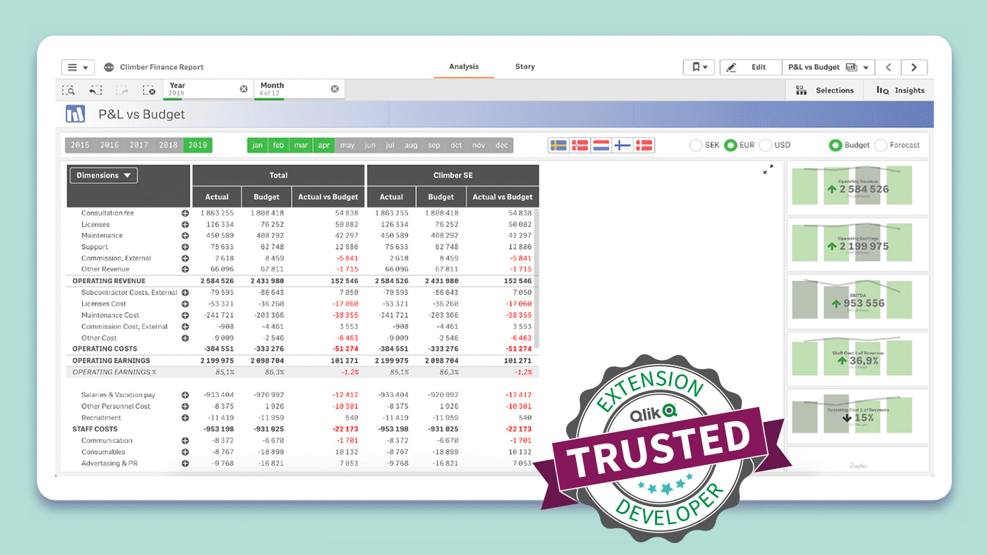Select the Netherlands flag filter
Viewport: 987px width, 555px height.
point(600,146)
